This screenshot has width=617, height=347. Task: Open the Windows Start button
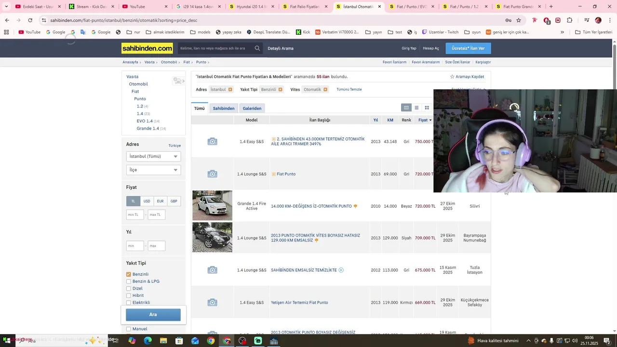pyautogui.click(x=7, y=341)
